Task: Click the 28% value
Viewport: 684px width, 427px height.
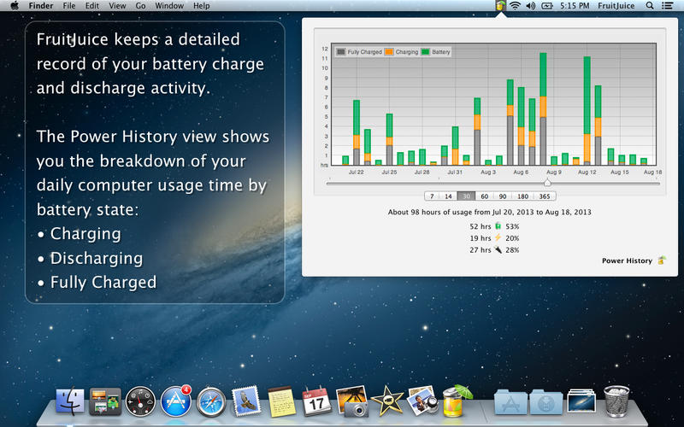Action: pyautogui.click(x=512, y=250)
